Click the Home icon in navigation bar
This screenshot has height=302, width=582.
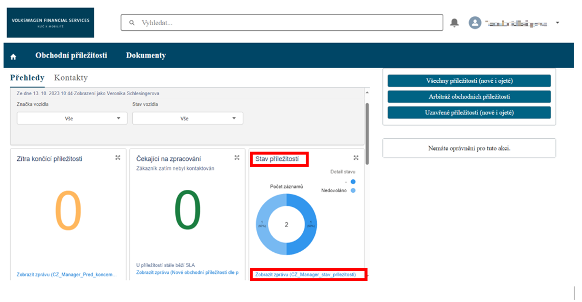tap(13, 57)
